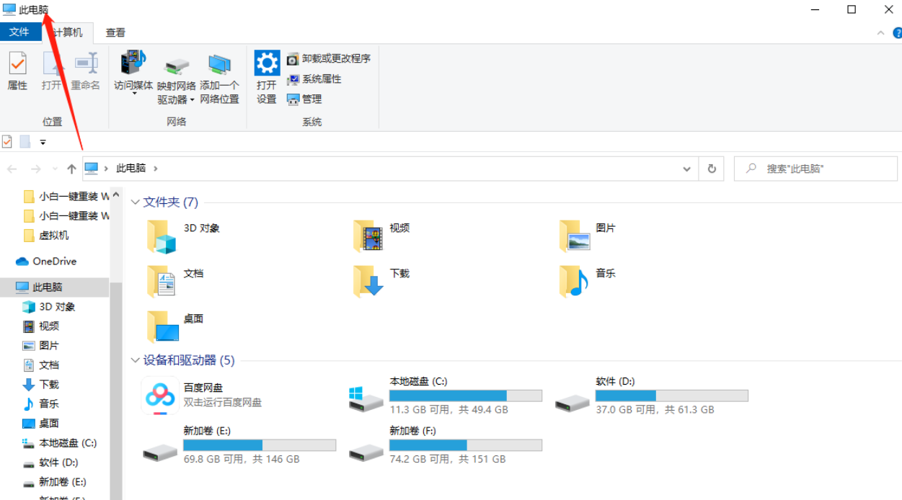The width and height of the screenshot is (902, 500).
Task: Select OneDrive in the navigation pane
Action: pyautogui.click(x=54, y=262)
